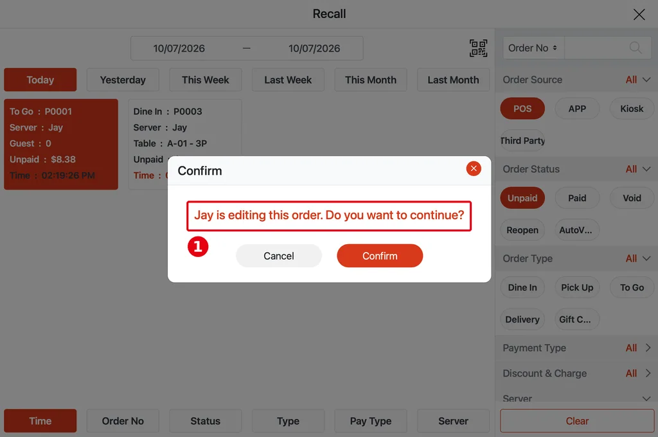
Task: Toggle the Paid status filter
Action: point(577,198)
